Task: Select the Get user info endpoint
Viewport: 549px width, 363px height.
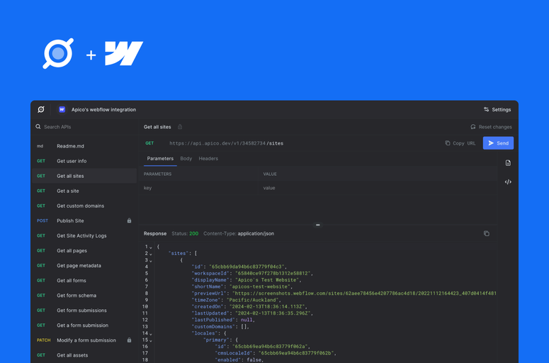Action: (84, 161)
